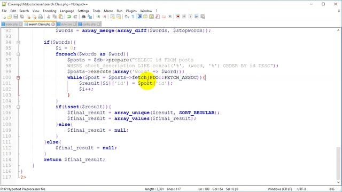Open the Window menu

tap(146, 11)
